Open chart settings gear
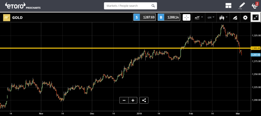The width and height of the screenshot is (261, 116). coord(245,18)
